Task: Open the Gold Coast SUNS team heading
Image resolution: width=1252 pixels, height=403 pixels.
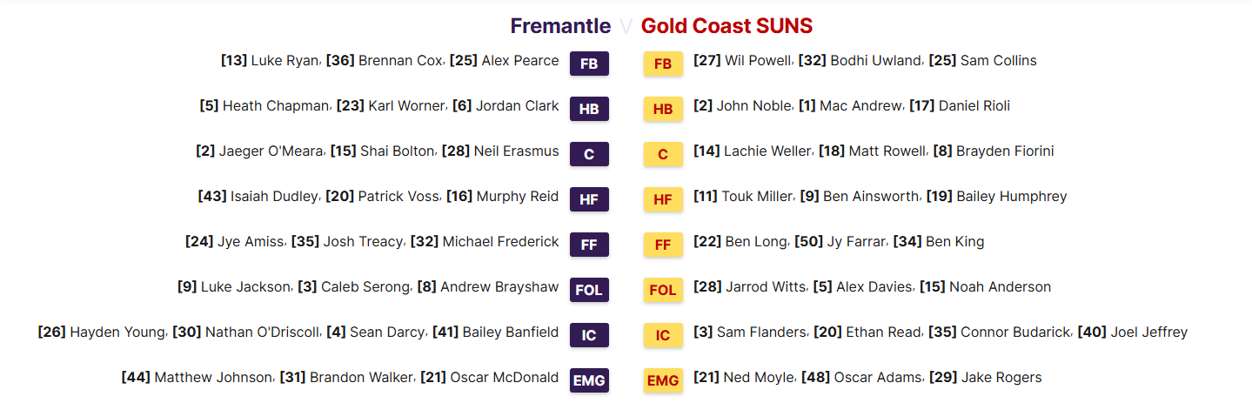Action: [x=726, y=26]
